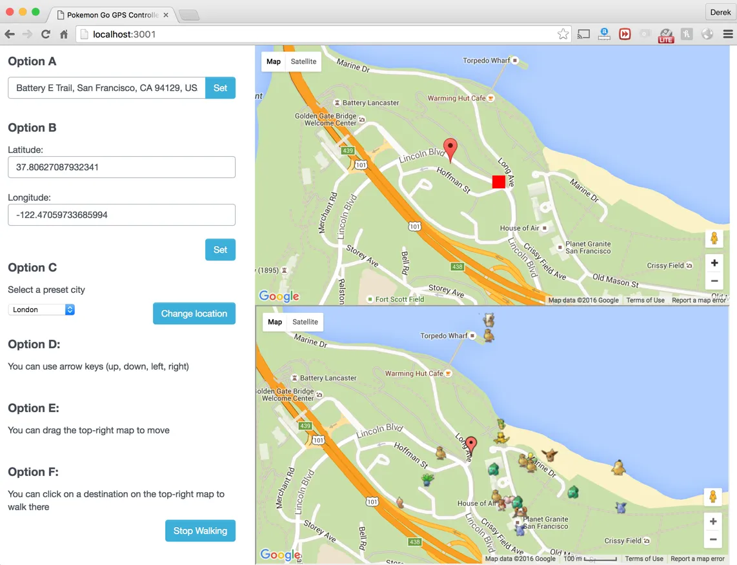
Task: Set the Option B coordinates
Action: coord(220,250)
